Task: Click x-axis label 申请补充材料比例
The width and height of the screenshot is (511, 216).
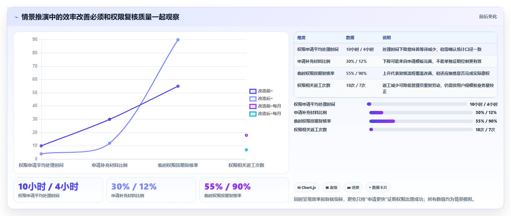Action: (109, 165)
